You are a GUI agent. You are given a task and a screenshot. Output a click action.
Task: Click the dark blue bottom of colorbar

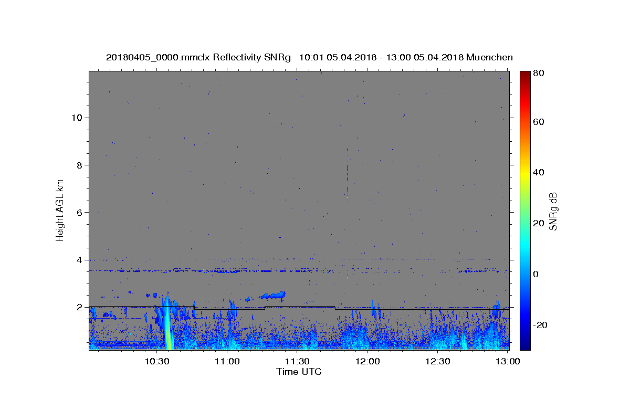pyautogui.click(x=525, y=344)
